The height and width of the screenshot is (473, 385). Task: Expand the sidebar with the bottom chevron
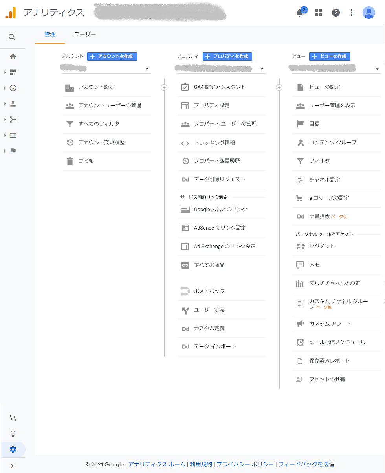[x=12, y=466]
